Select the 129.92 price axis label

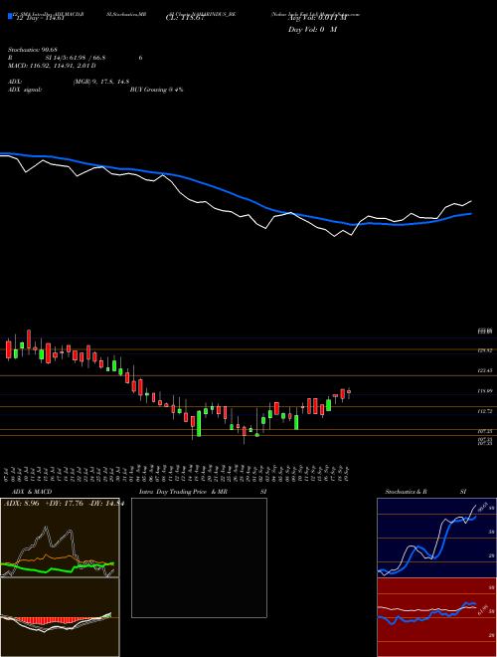[485, 350]
